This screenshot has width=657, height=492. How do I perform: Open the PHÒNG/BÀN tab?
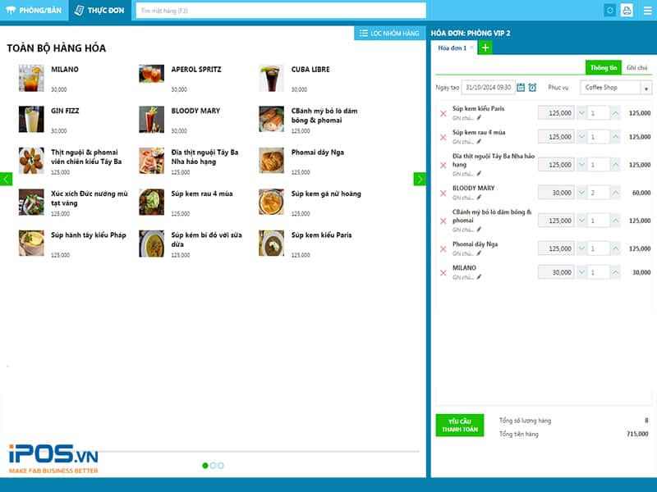(34, 11)
